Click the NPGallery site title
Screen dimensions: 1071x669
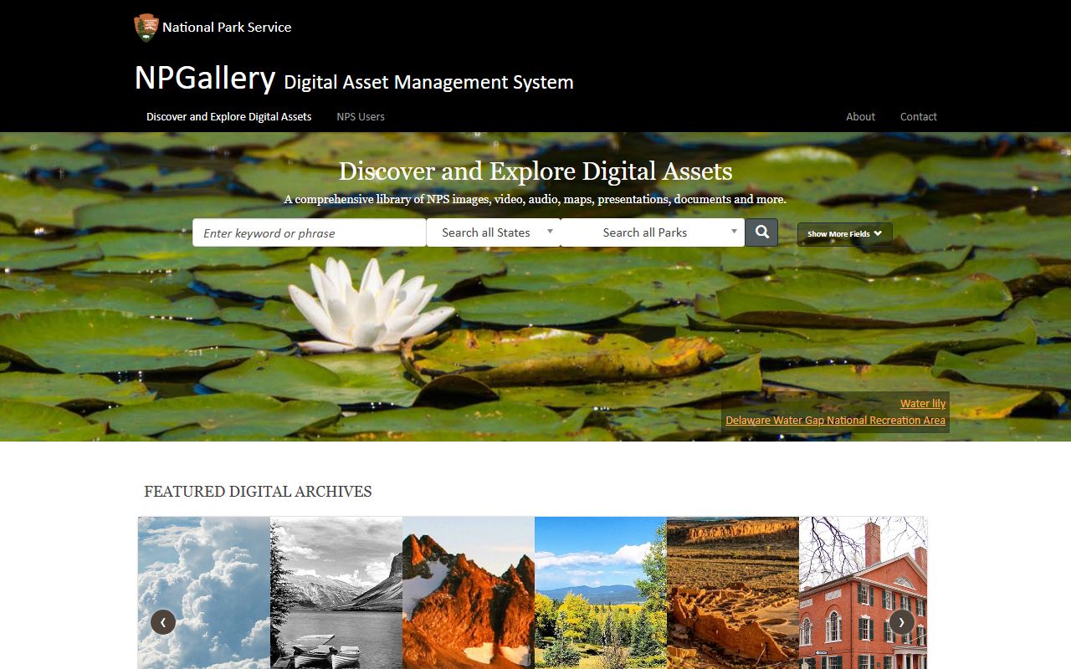[205, 78]
